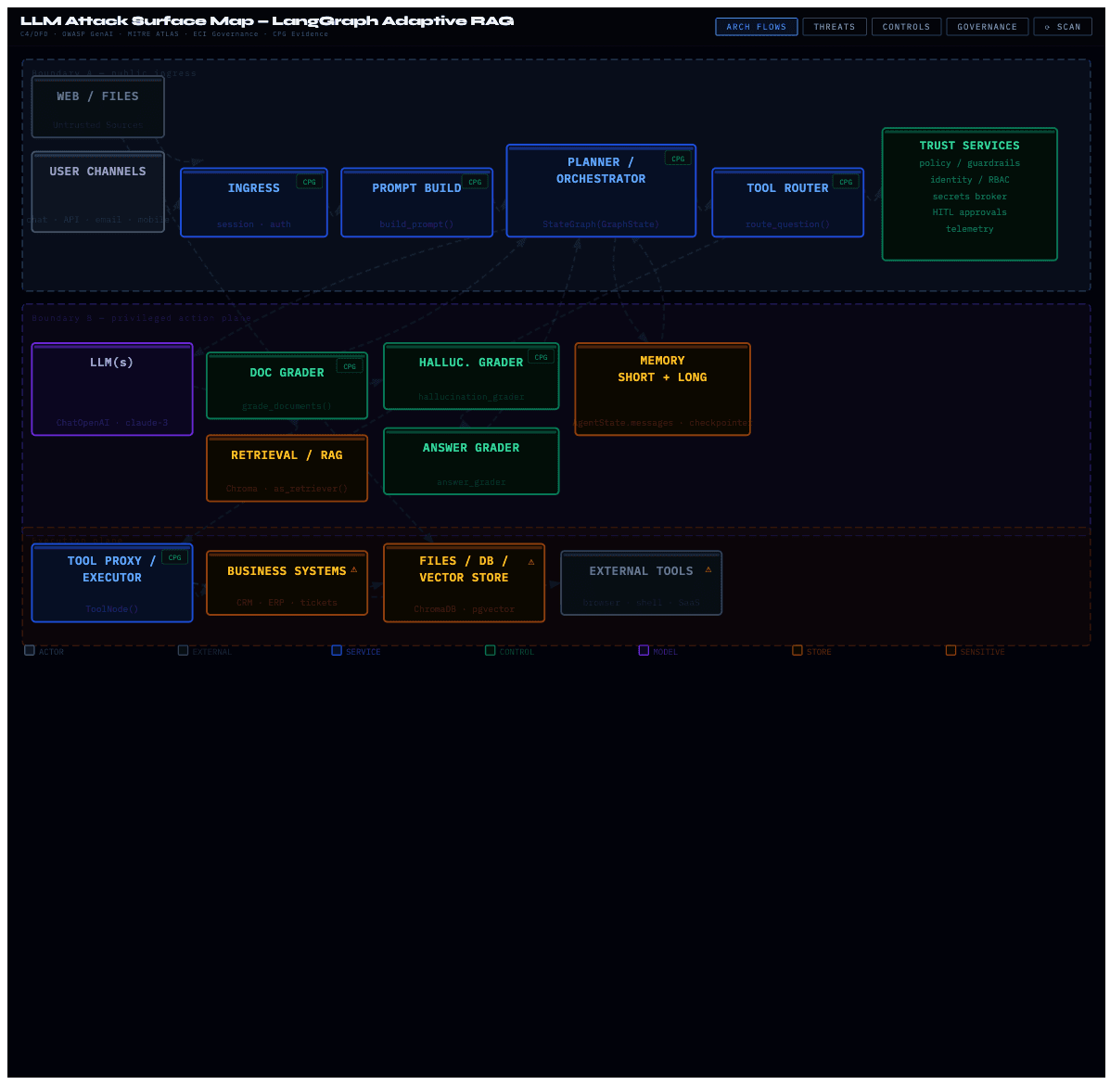The height and width of the screenshot is (1085, 1110).
Task: Click the 'StateGraph(GraphState)' subtitle in the Planner node
Action: [600, 224]
